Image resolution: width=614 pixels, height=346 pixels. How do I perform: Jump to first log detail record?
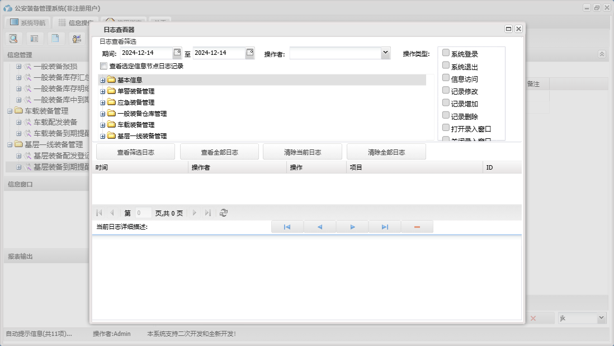287,227
